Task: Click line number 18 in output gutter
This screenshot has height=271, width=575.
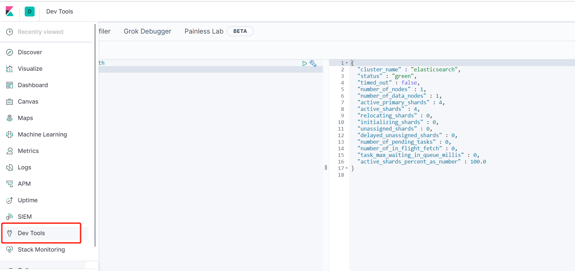Action: click(341, 175)
